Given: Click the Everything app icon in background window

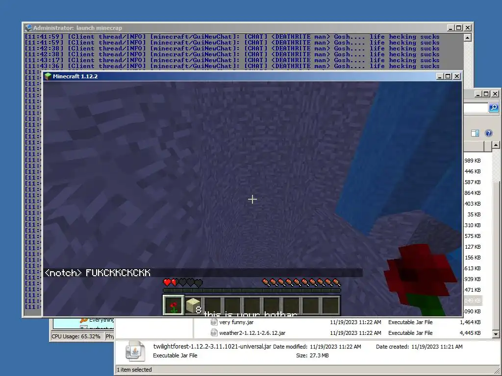Looking at the screenshot, I should tap(83, 320).
